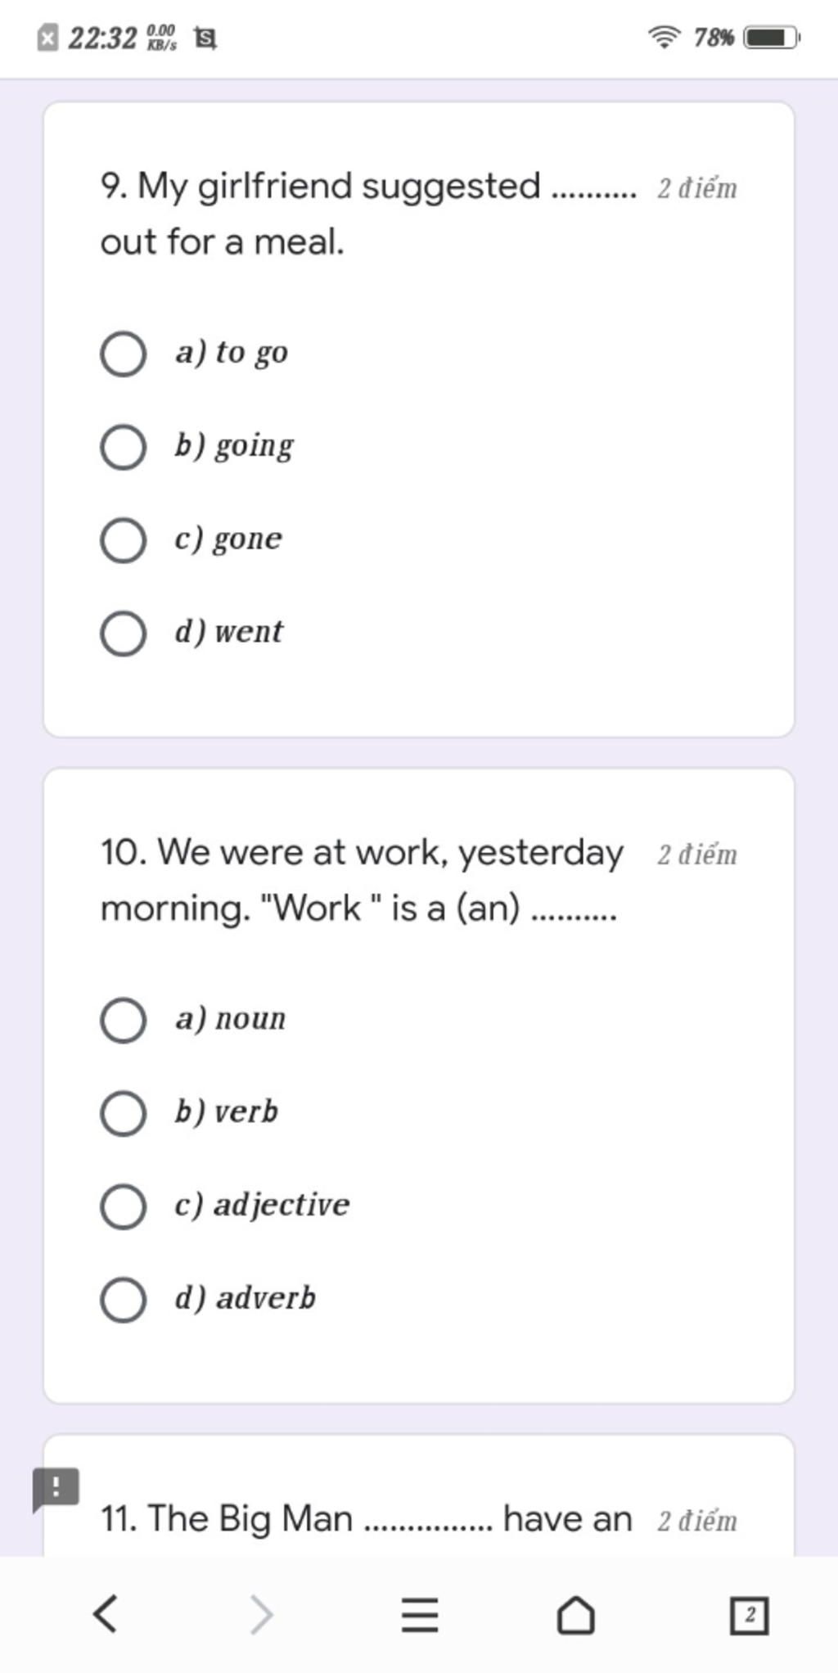838x1673 pixels.
Task: Open the tab switcher showing 2 tabs
Action: click(748, 1614)
